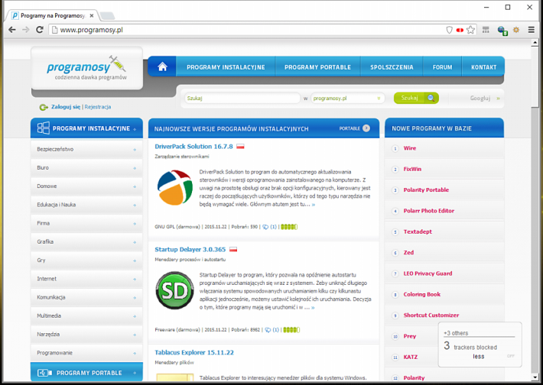Image resolution: width=543 pixels, height=385 pixels.
Task: Expand the Narzędzia category
Action: point(86,335)
